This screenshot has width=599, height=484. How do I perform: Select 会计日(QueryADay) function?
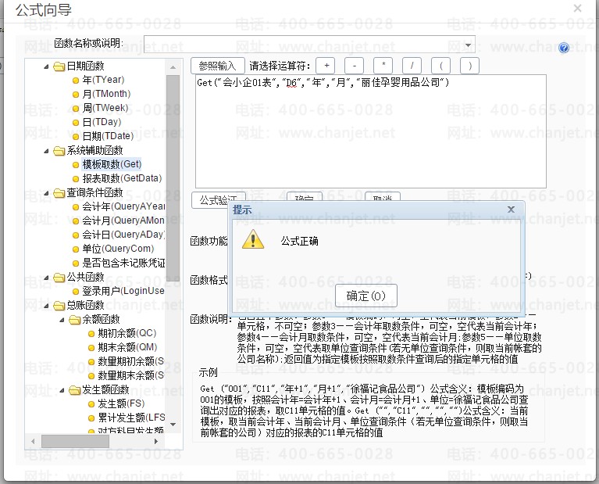(x=123, y=235)
